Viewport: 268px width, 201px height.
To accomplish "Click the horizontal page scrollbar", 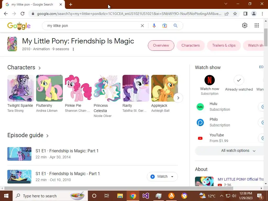I will pos(119,188).
